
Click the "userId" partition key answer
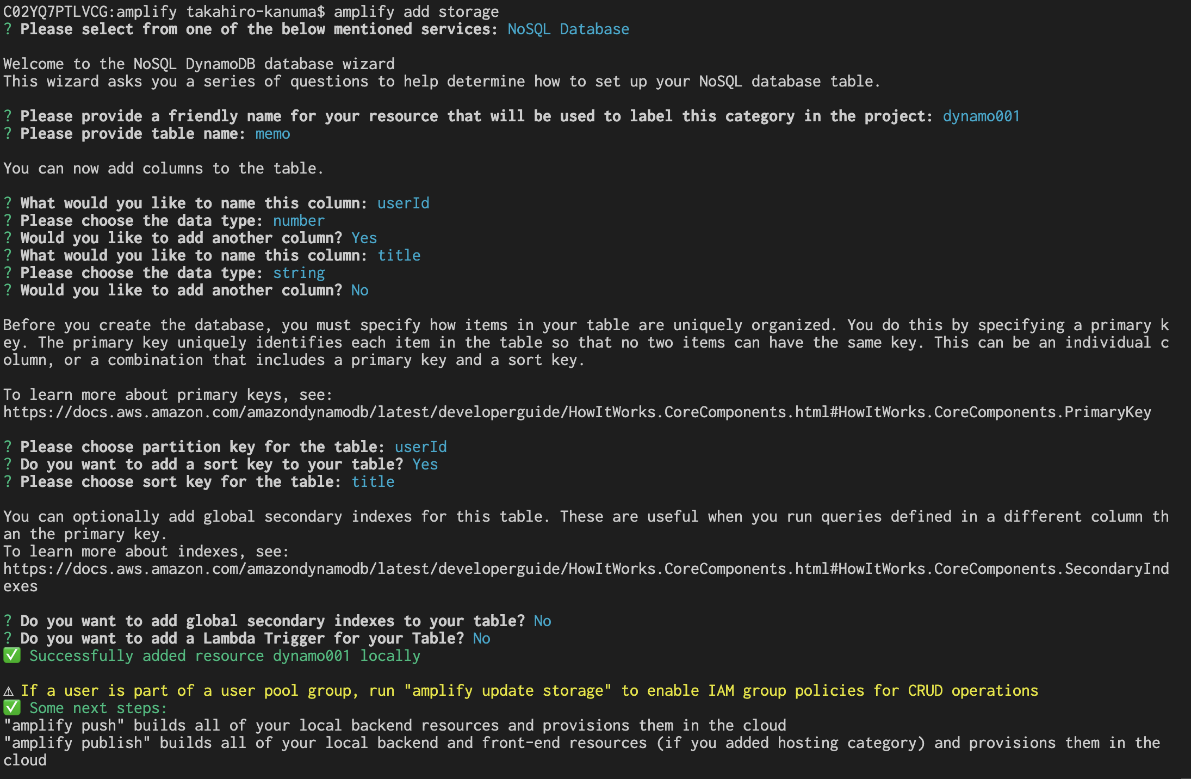420,447
